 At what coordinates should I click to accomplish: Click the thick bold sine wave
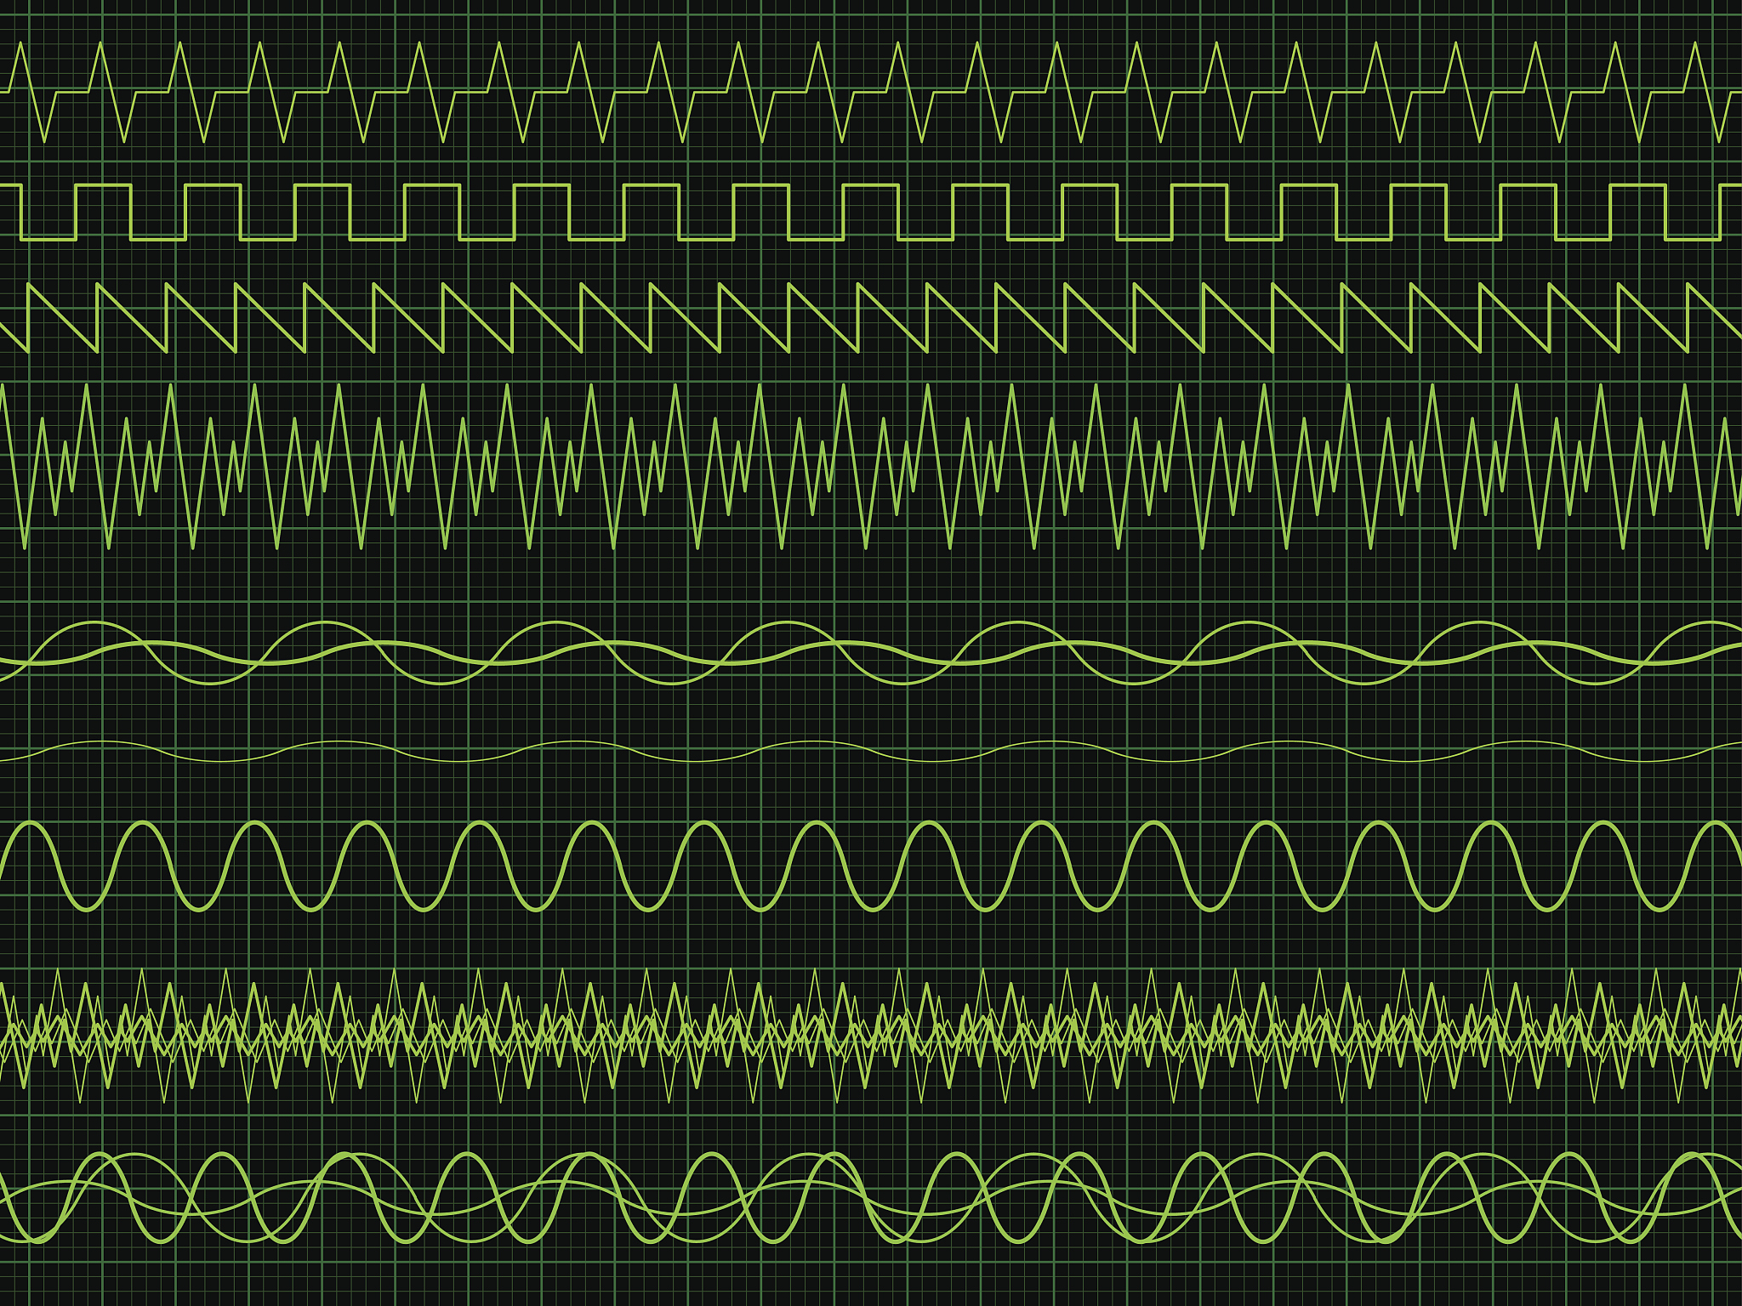[x=871, y=866]
